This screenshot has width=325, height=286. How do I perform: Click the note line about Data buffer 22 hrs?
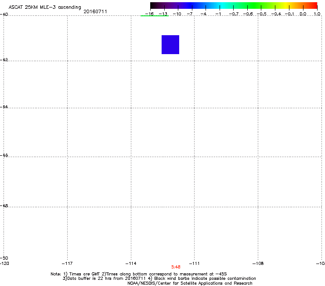pyautogui.click(x=159, y=279)
